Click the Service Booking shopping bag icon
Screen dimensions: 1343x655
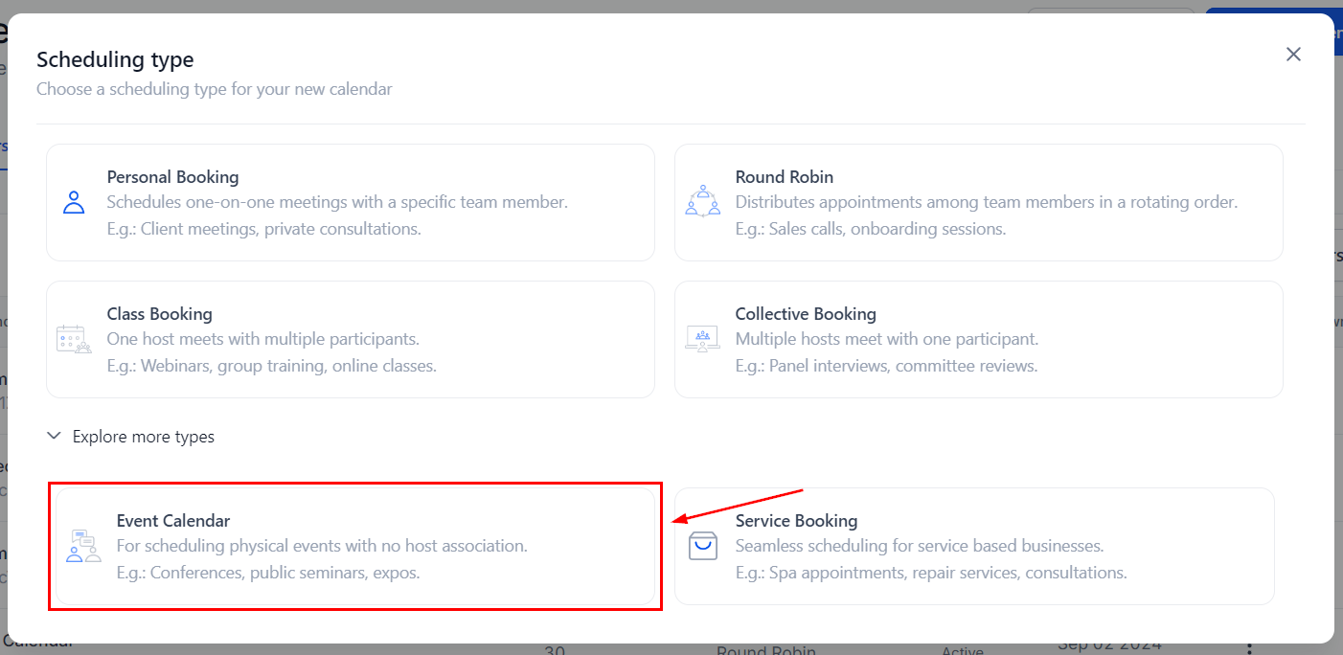pos(702,546)
